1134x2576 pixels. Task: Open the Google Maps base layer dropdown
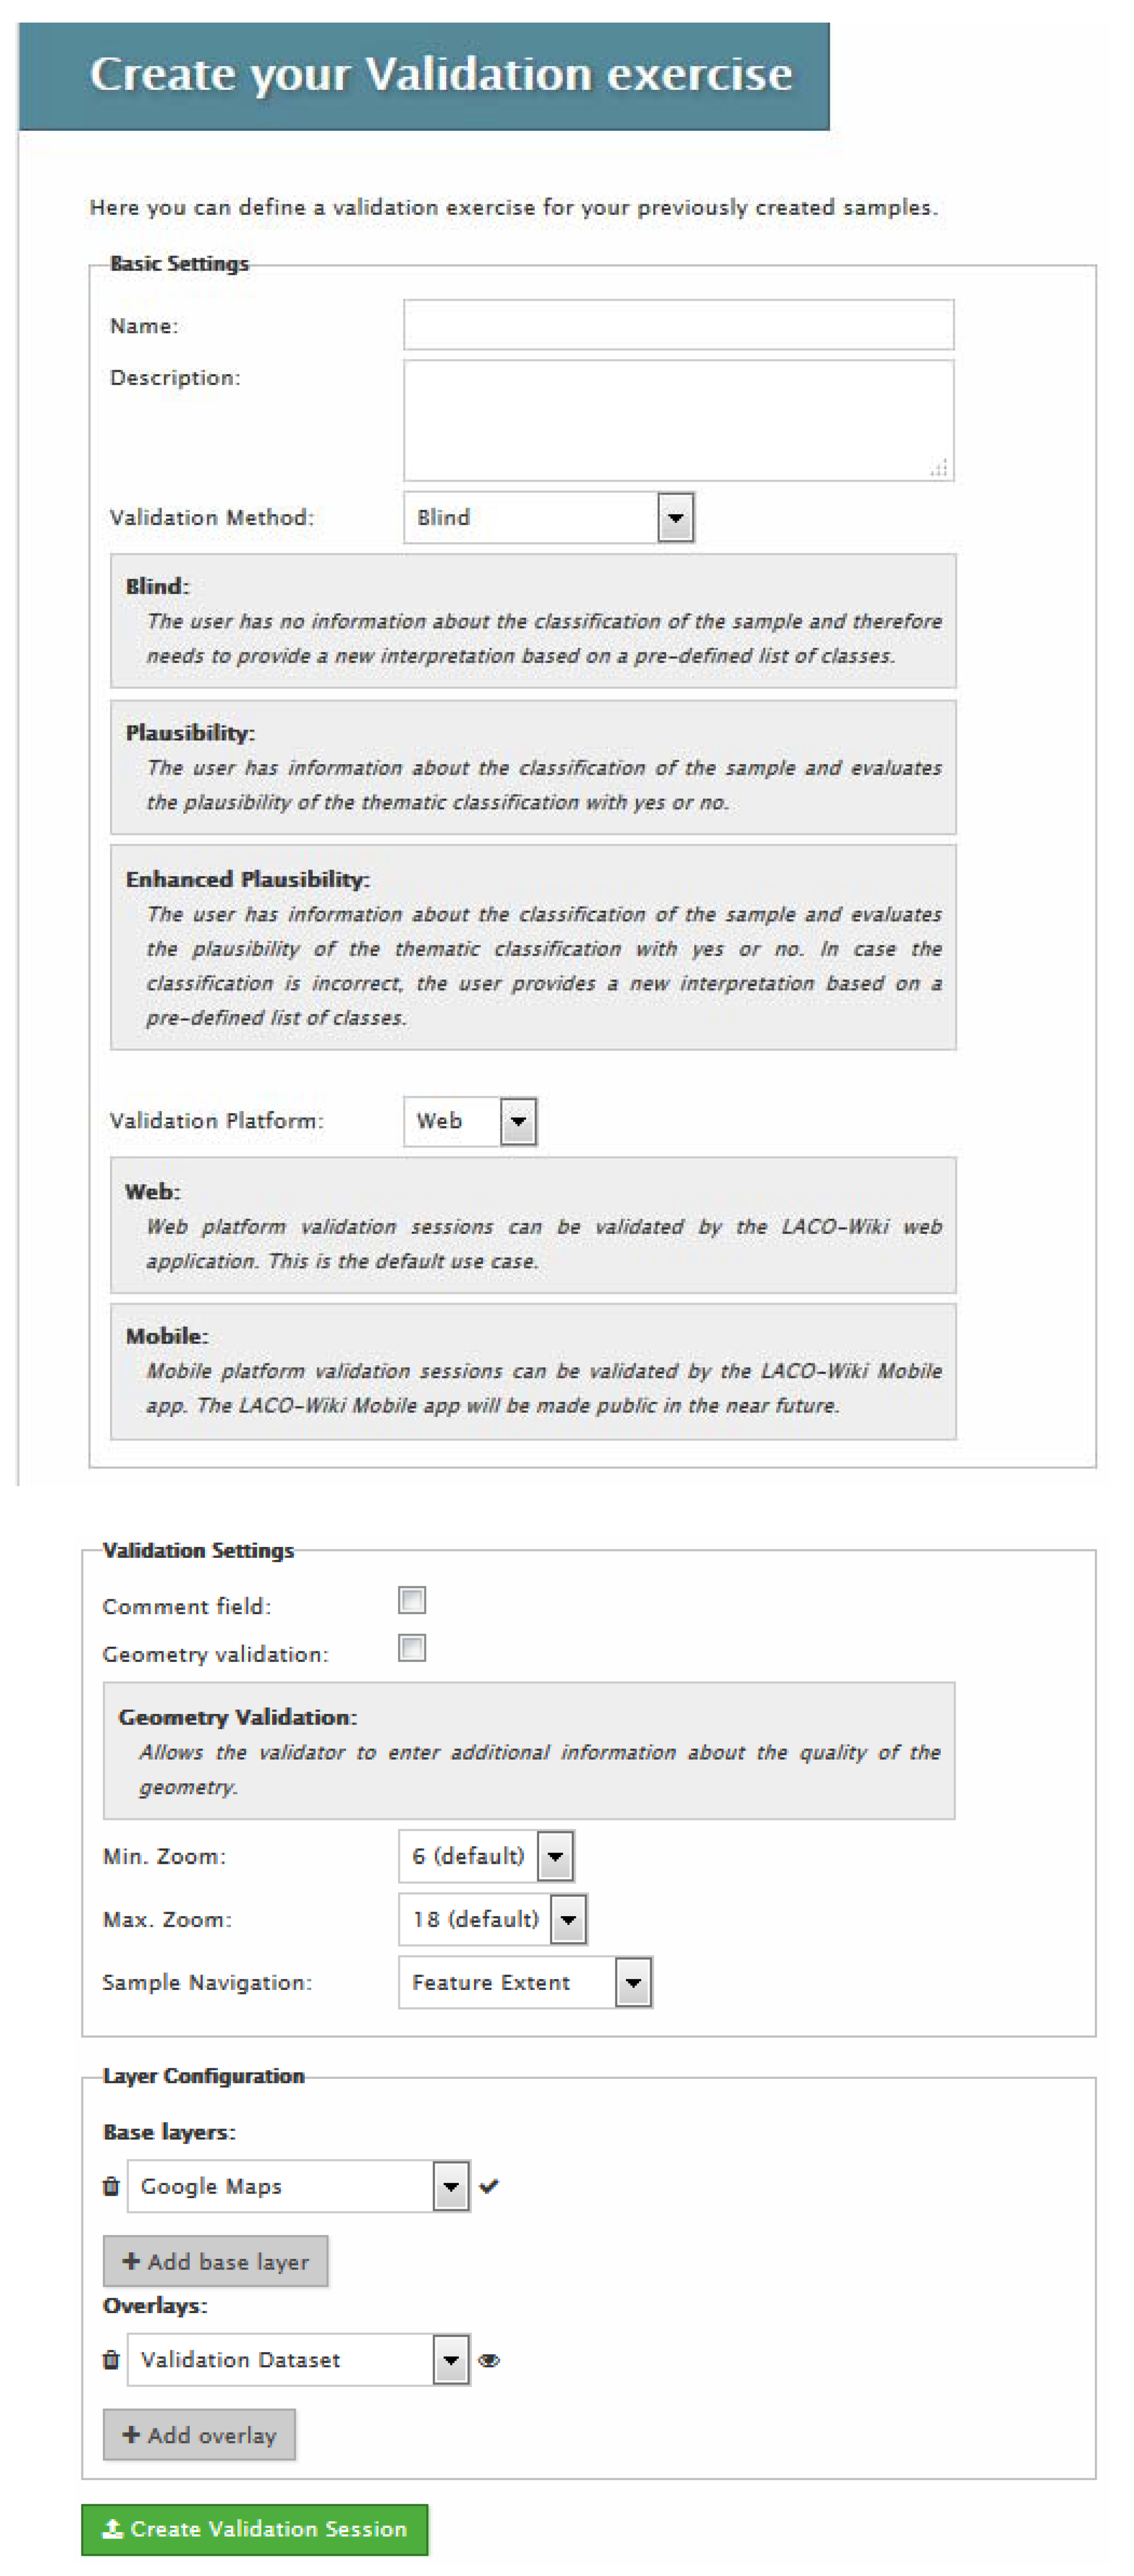tap(450, 2185)
